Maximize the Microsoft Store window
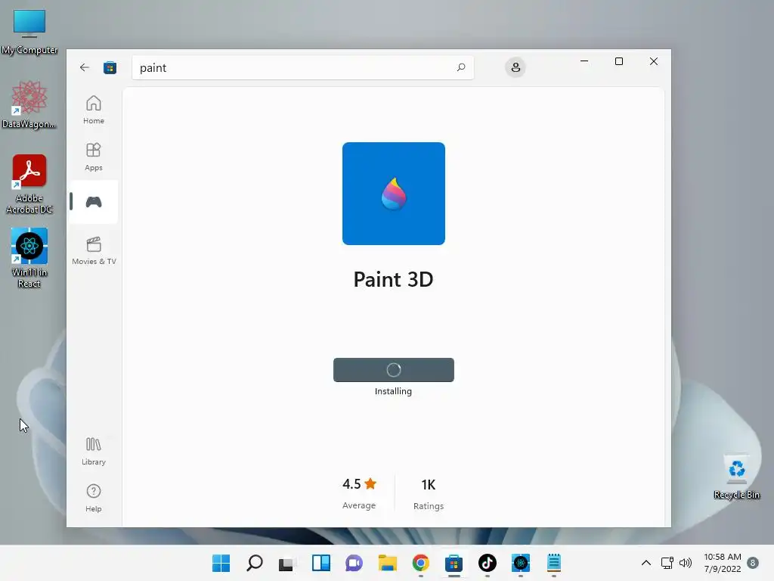Screen dimensions: 774x581 pyautogui.click(x=618, y=61)
